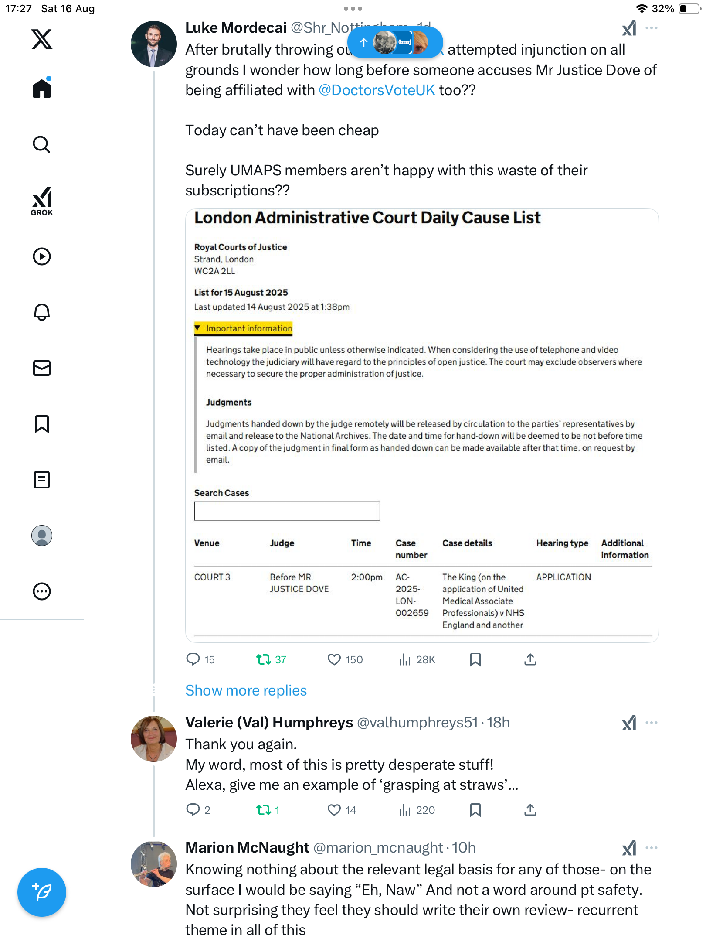This screenshot has height=942, width=706.
Task: Open the Profile sidebar item
Action: [42, 536]
